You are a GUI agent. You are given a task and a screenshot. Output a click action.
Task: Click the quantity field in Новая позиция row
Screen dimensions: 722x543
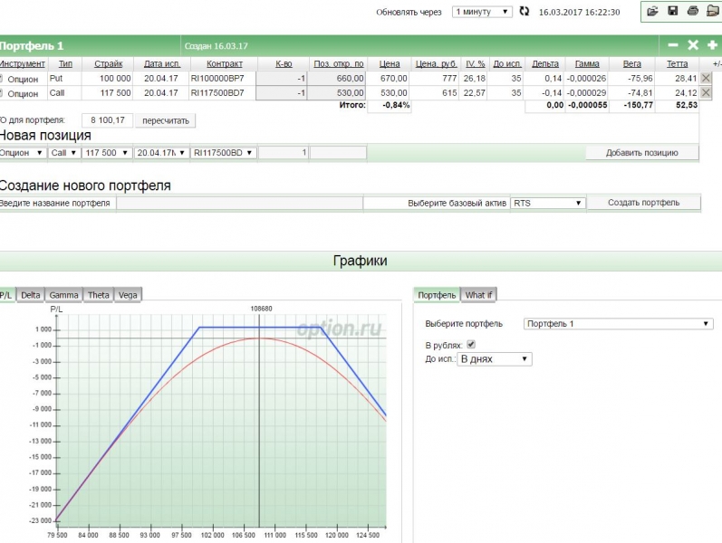(284, 153)
